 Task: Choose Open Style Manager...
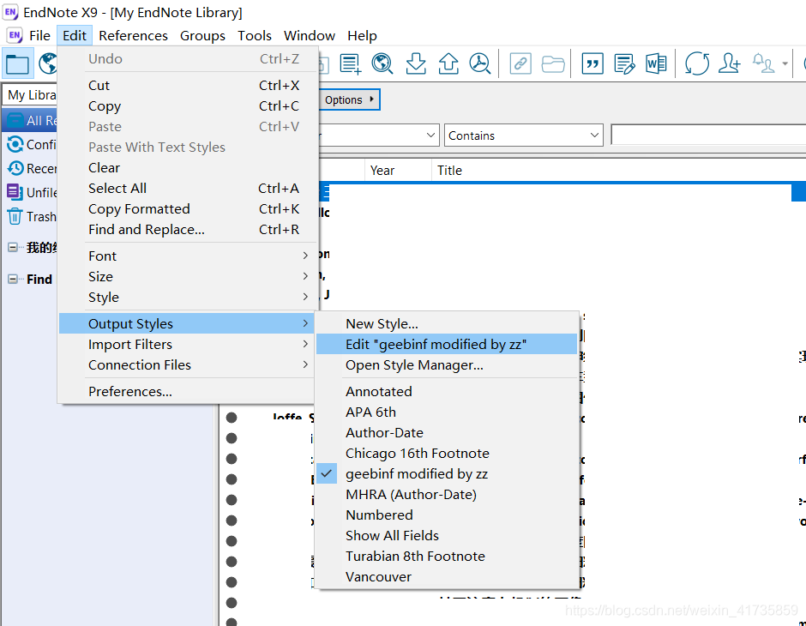(x=448, y=365)
